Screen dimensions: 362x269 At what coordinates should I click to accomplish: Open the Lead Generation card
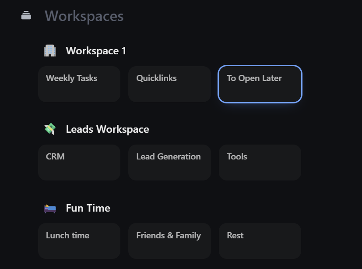pyautogui.click(x=169, y=163)
